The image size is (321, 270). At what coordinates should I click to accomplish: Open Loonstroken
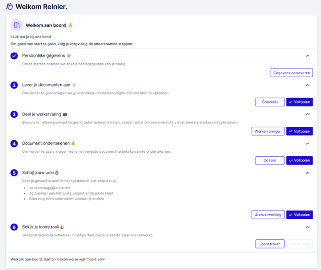(270, 244)
